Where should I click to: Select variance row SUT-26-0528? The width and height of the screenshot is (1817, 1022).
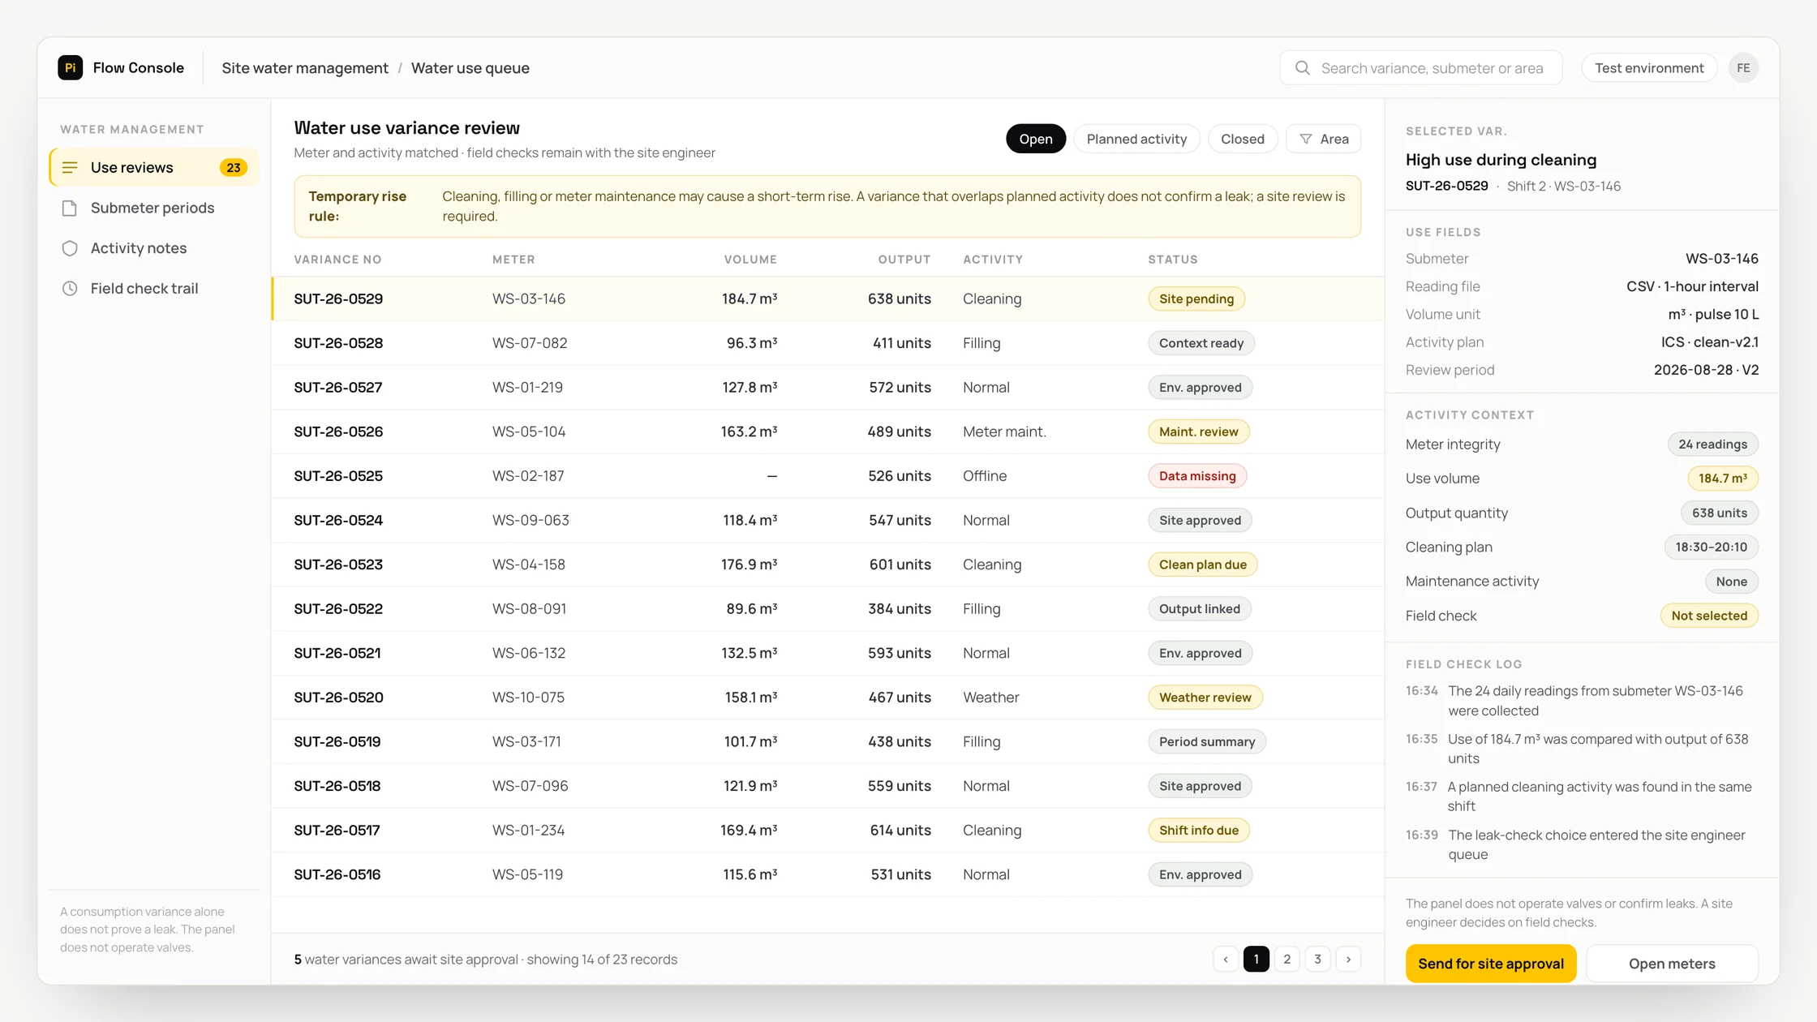click(x=827, y=343)
